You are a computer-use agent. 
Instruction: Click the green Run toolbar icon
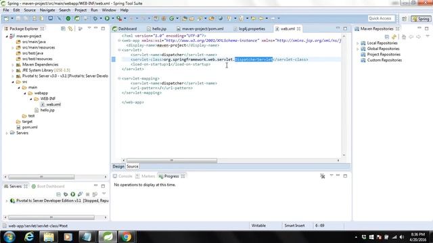coord(107,18)
